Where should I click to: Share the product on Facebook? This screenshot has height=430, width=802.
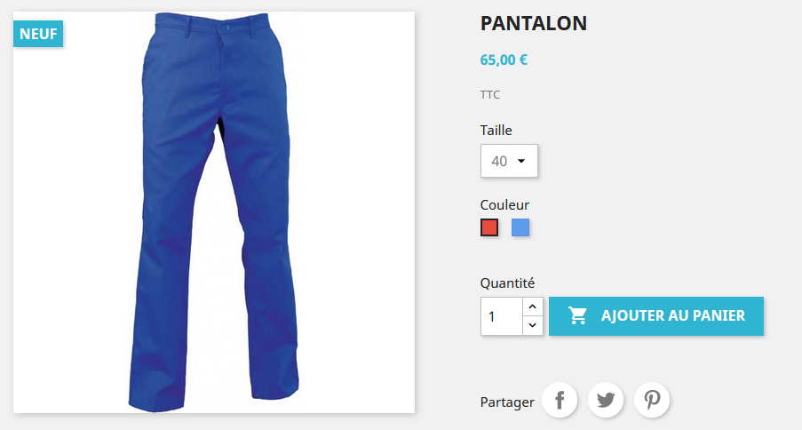coord(560,400)
